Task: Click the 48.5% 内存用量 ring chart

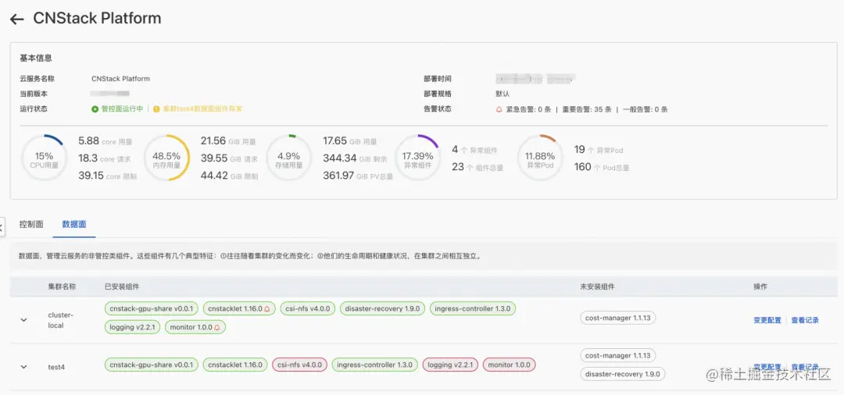Action: coord(166,158)
